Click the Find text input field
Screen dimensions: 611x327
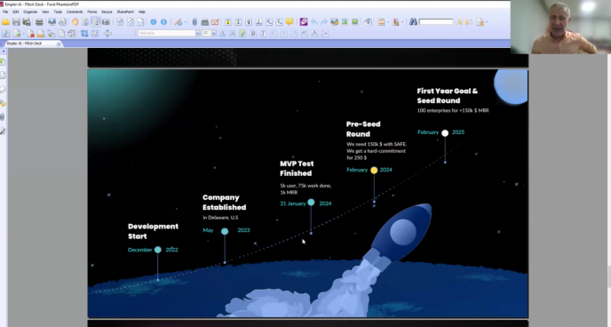point(436,22)
